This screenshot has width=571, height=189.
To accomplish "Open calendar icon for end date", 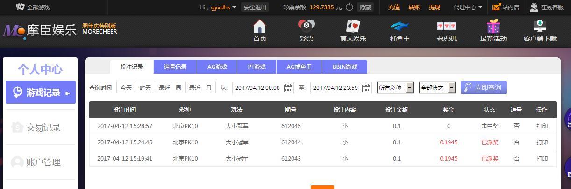I will (366, 88).
